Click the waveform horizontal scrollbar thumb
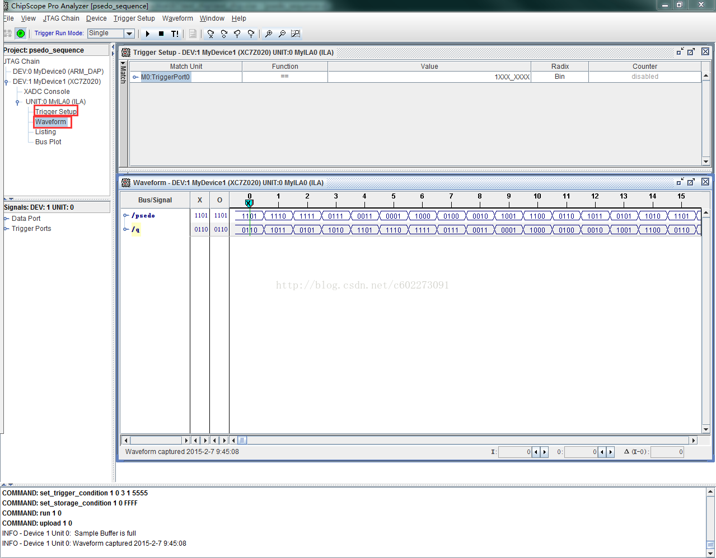This screenshot has height=558, width=716. (x=242, y=440)
